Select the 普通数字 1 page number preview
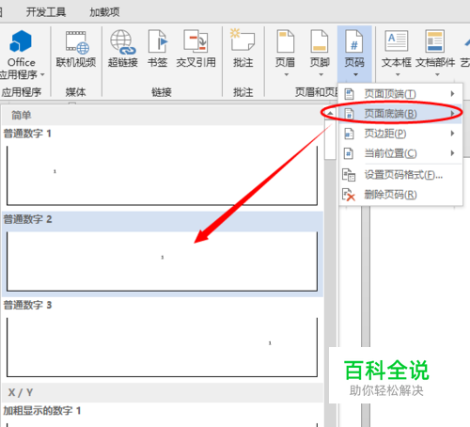This screenshot has width=470, height=427. (162, 176)
